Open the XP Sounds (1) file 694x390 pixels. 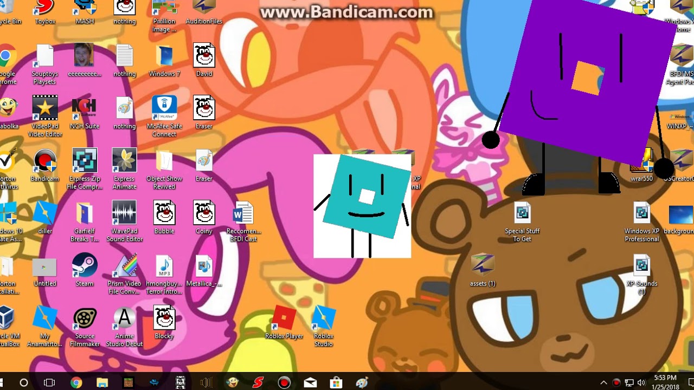pyautogui.click(x=641, y=274)
